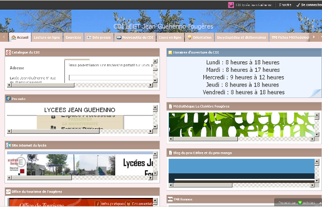Open the Médiathèque La Clairière Fougères title
The width and height of the screenshot is (322, 207).
201,106
